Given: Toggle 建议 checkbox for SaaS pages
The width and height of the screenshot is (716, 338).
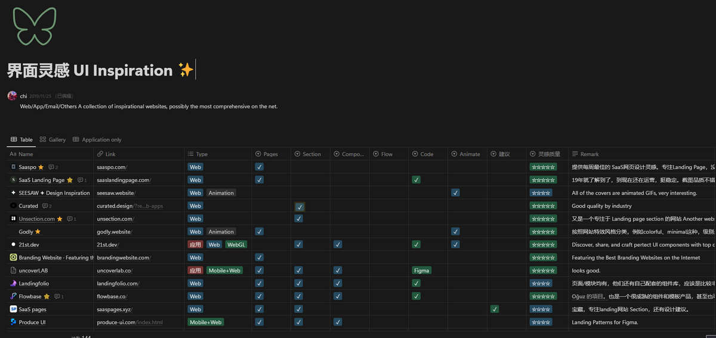Looking at the screenshot, I should click(495, 309).
